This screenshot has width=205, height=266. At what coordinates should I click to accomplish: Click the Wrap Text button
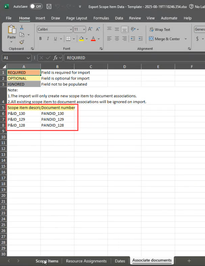tap(160, 30)
